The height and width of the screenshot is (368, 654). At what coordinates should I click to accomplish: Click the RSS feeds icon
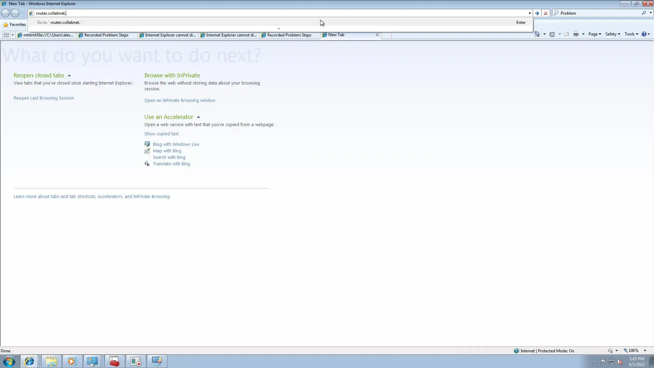(x=552, y=34)
